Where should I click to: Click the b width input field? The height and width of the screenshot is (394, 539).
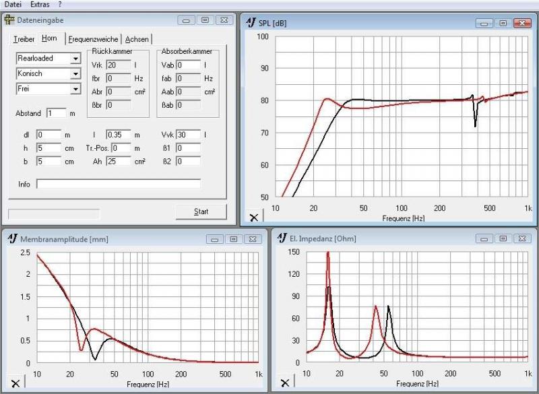click(49, 161)
